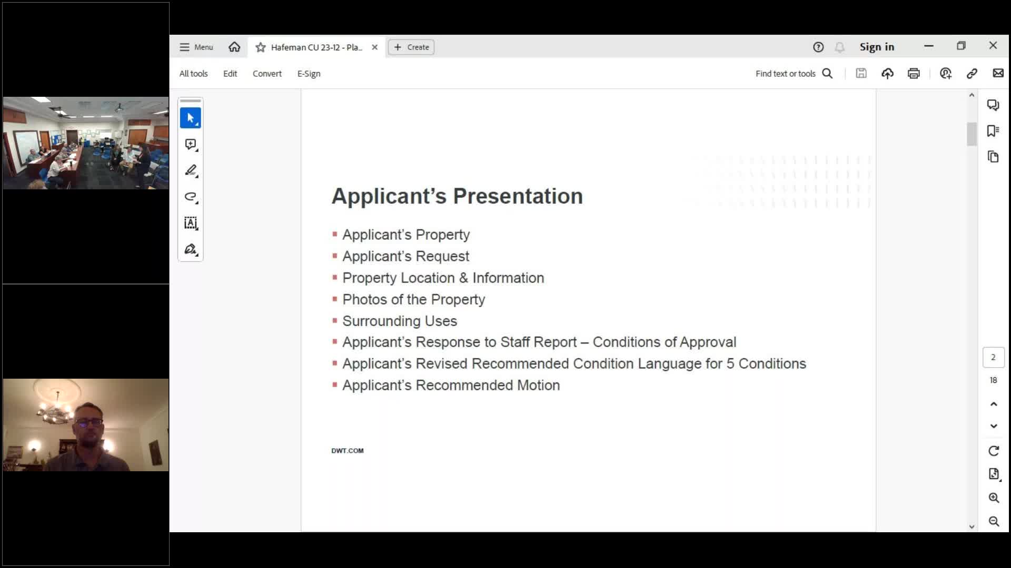Rotate the page view clockwise

[x=994, y=451]
